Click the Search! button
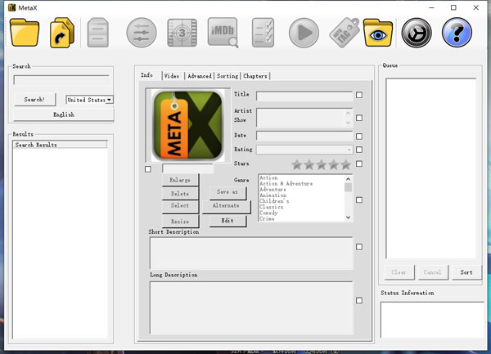This screenshot has width=491, height=354. point(34,100)
